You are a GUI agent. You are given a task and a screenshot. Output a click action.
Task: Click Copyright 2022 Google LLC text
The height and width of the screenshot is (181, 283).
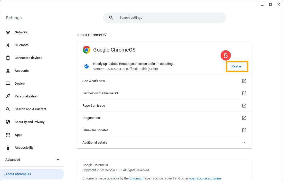pos(116,170)
